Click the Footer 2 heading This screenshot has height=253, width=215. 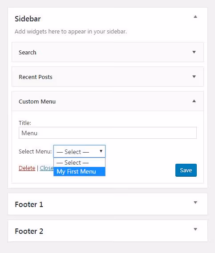(29, 231)
